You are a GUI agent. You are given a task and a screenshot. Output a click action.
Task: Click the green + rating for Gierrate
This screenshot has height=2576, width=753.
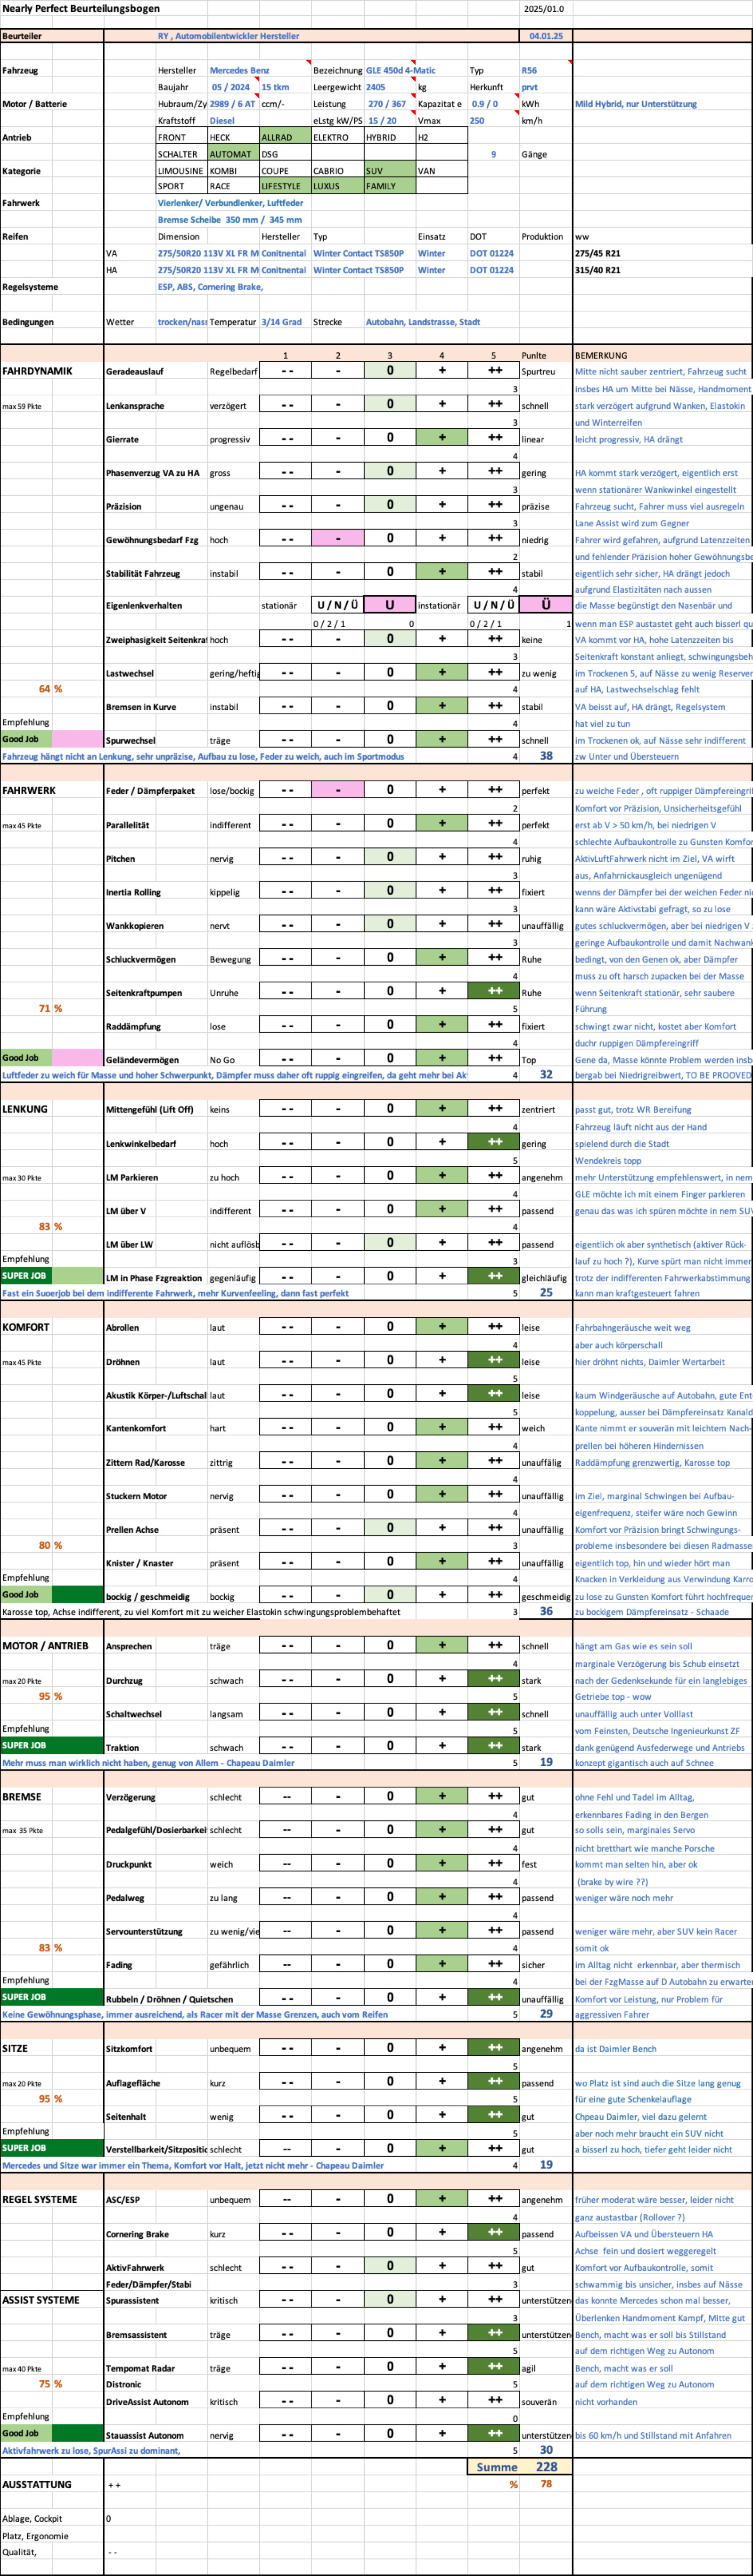tap(442, 438)
